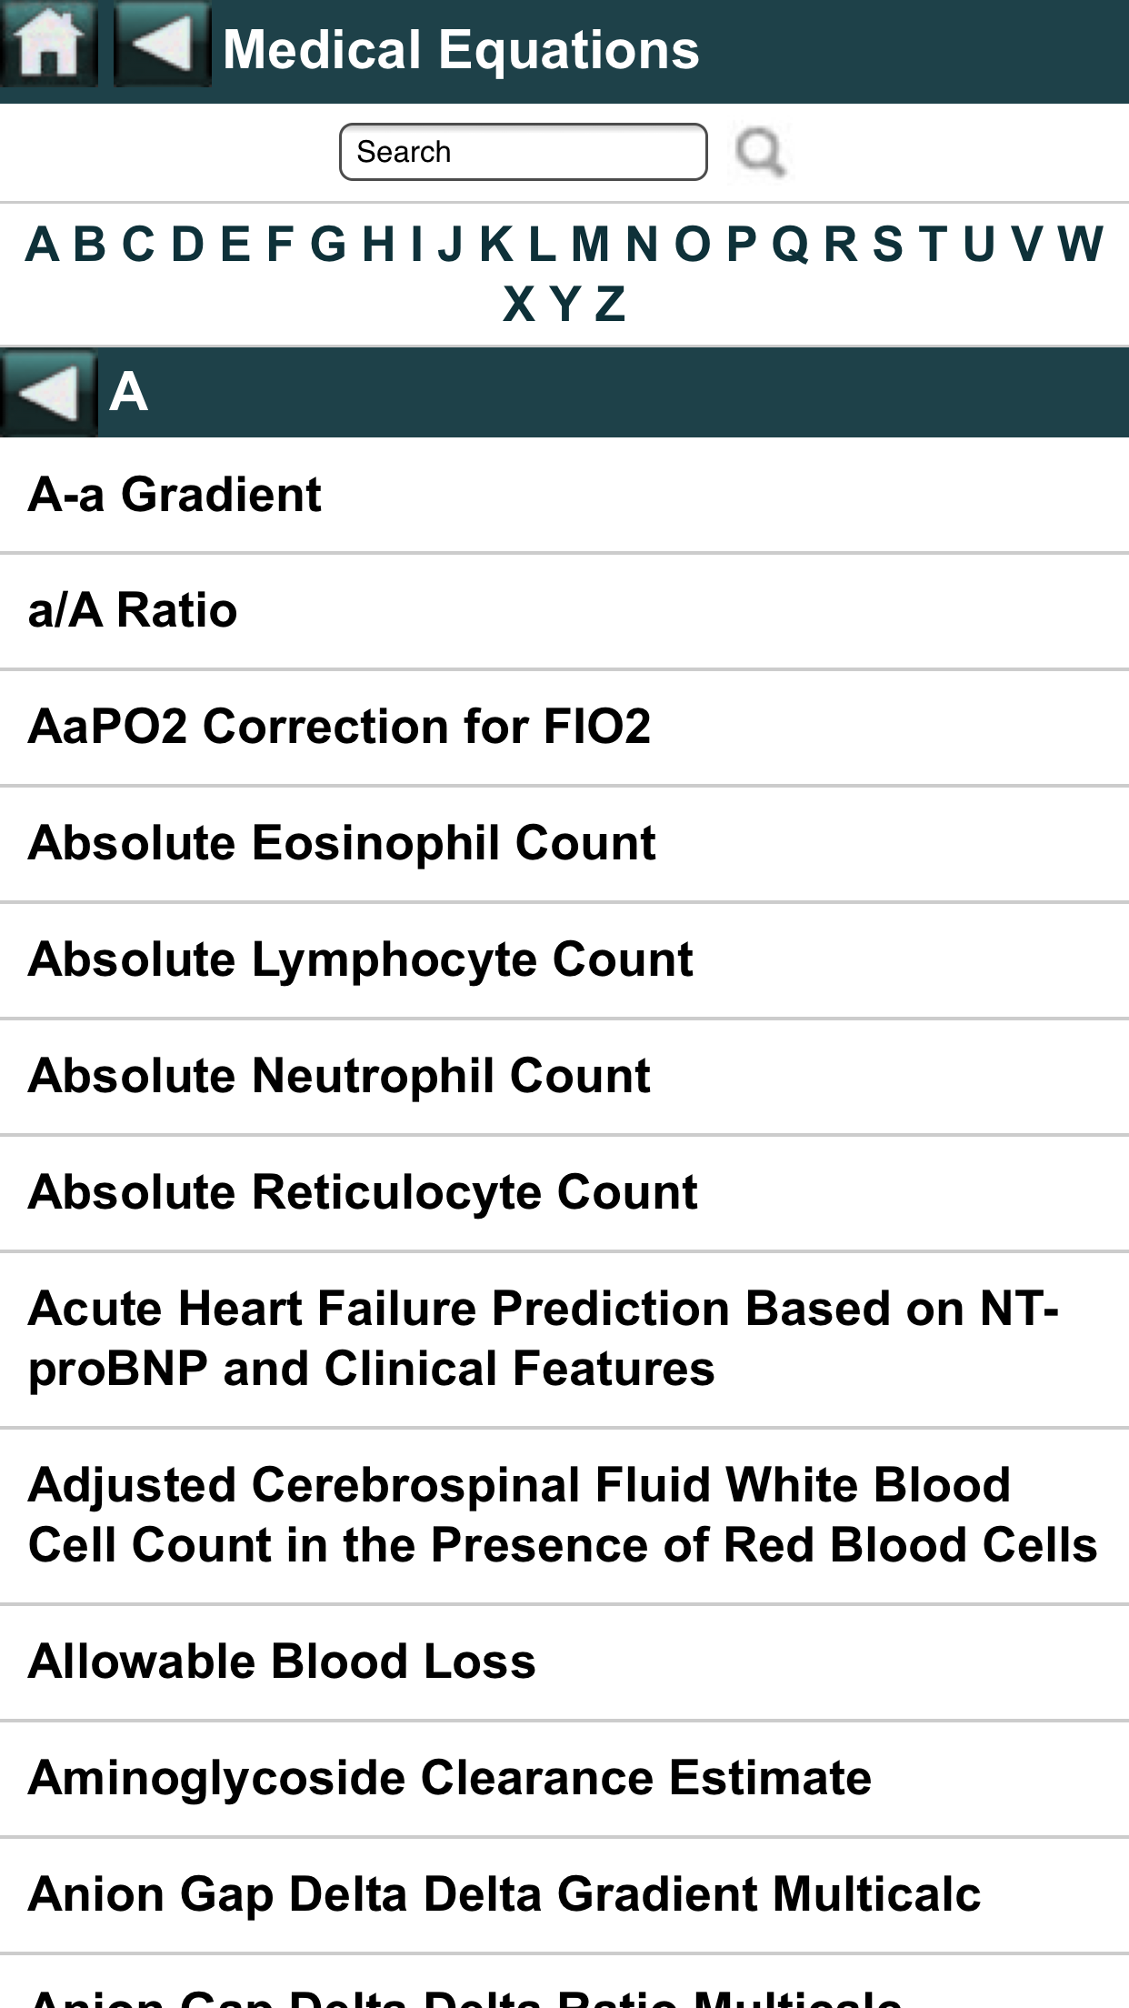This screenshot has width=1129, height=2008.
Task: Select Aminoglycoside Clearance Estimate
Action: [x=450, y=1778]
